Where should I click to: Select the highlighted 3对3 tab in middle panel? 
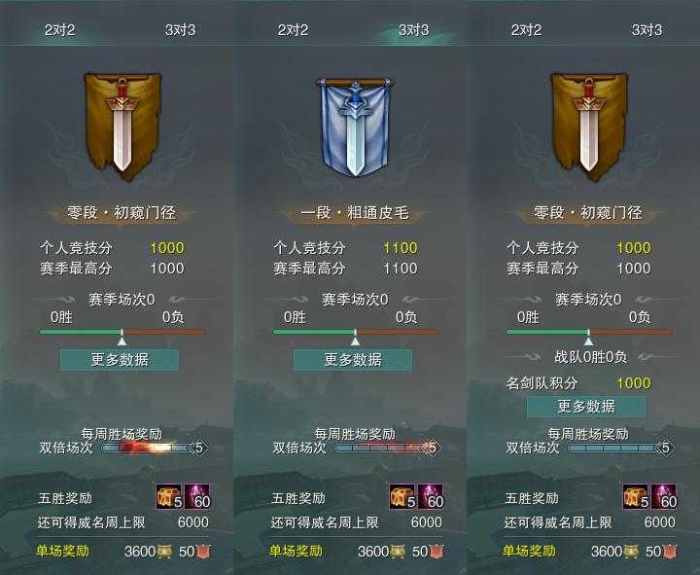(413, 30)
